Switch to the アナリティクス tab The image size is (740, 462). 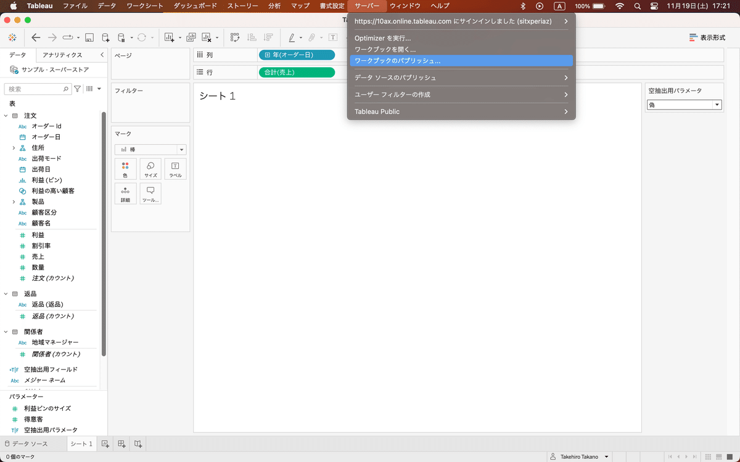click(62, 55)
